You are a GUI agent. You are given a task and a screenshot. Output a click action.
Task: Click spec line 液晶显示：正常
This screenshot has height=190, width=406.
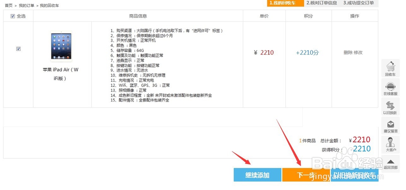[x=127, y=61]
